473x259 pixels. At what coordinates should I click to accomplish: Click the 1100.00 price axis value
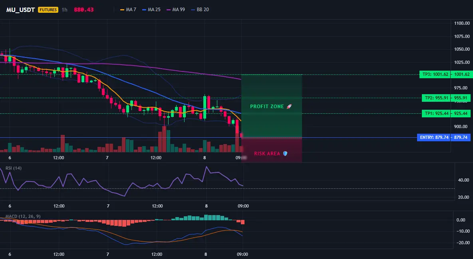pyautogui.click(x=462, y=23)
